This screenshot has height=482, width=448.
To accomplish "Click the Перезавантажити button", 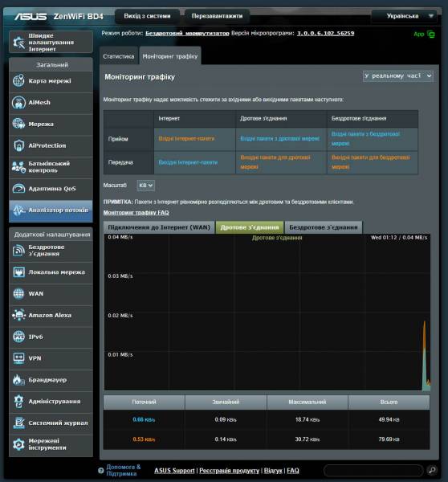I will pos(217,16).
